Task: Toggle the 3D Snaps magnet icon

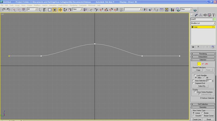Action: coord(101,10)
